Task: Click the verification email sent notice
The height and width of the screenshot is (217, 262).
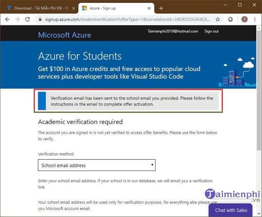Action: click(129, 101)
